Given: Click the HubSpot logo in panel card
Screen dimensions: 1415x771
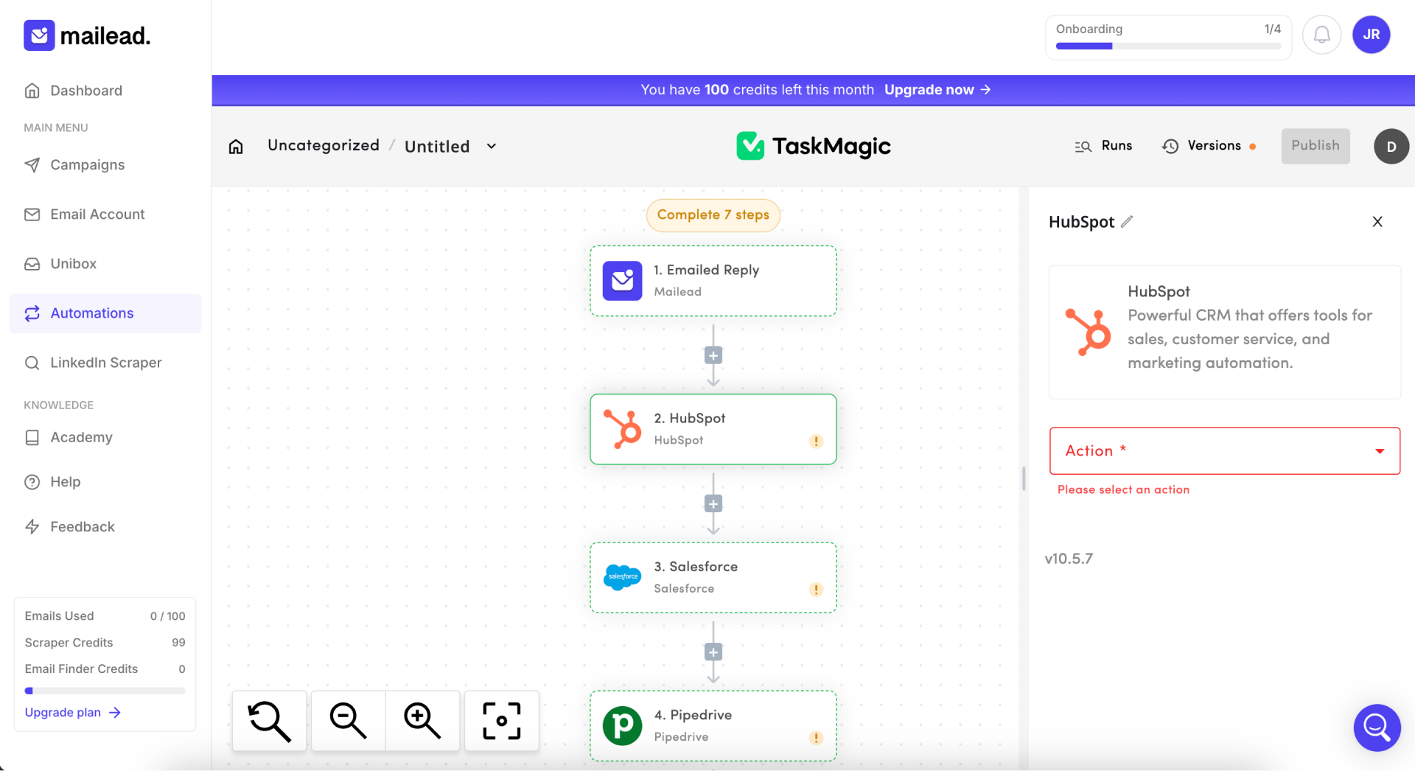Looking at the screenshot, I should 1088,332.
